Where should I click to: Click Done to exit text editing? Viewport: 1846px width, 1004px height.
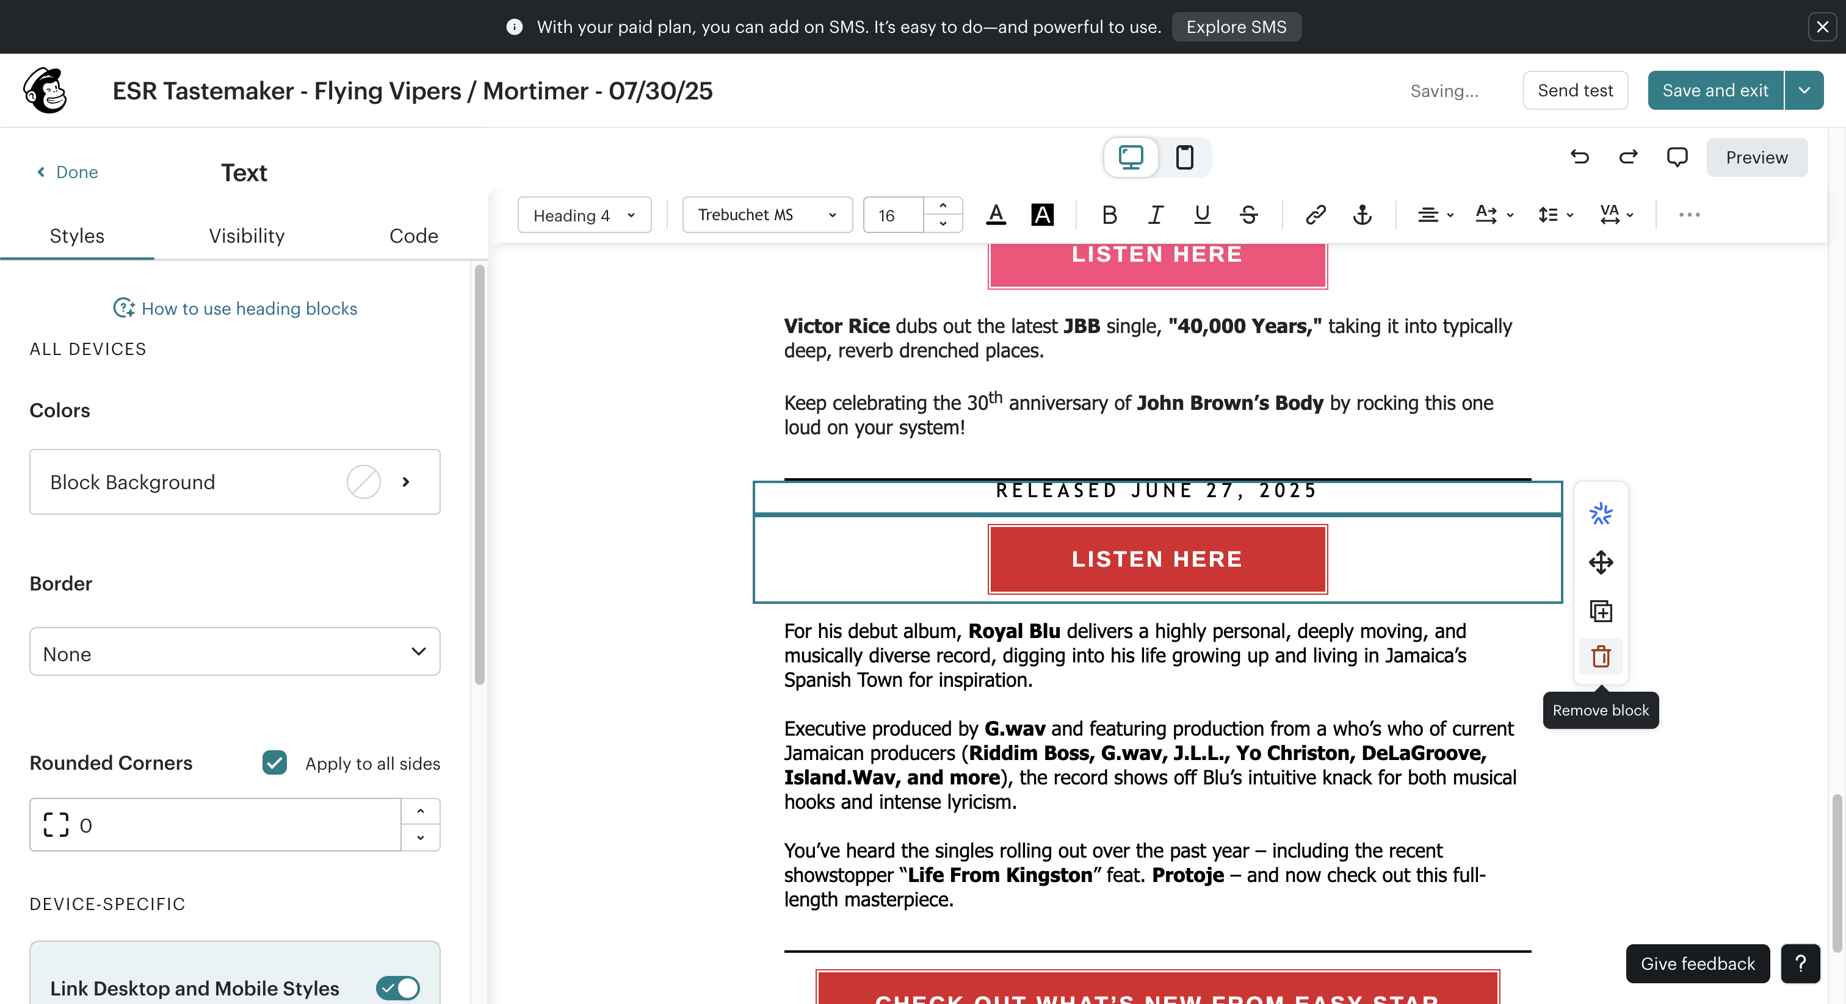pos(67,172)
